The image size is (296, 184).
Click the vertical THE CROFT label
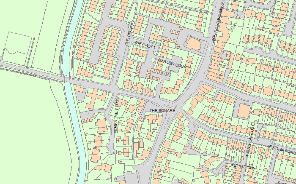point(129,35)
